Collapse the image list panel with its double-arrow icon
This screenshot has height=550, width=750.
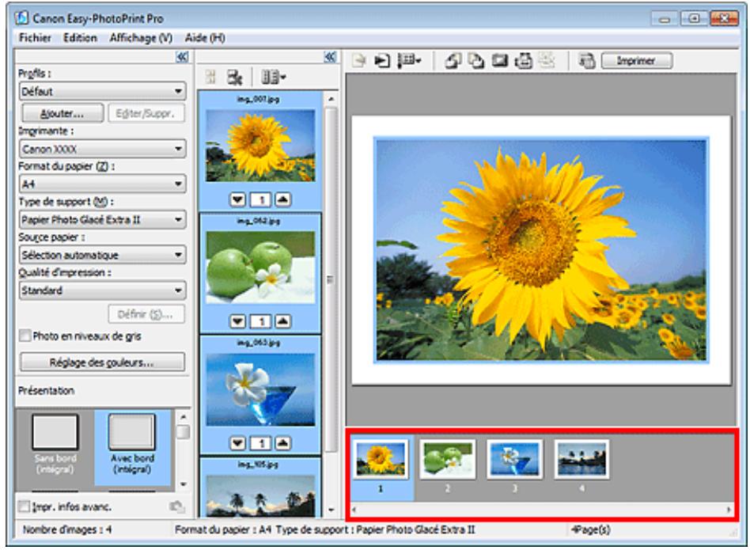[x=330, y=58]
